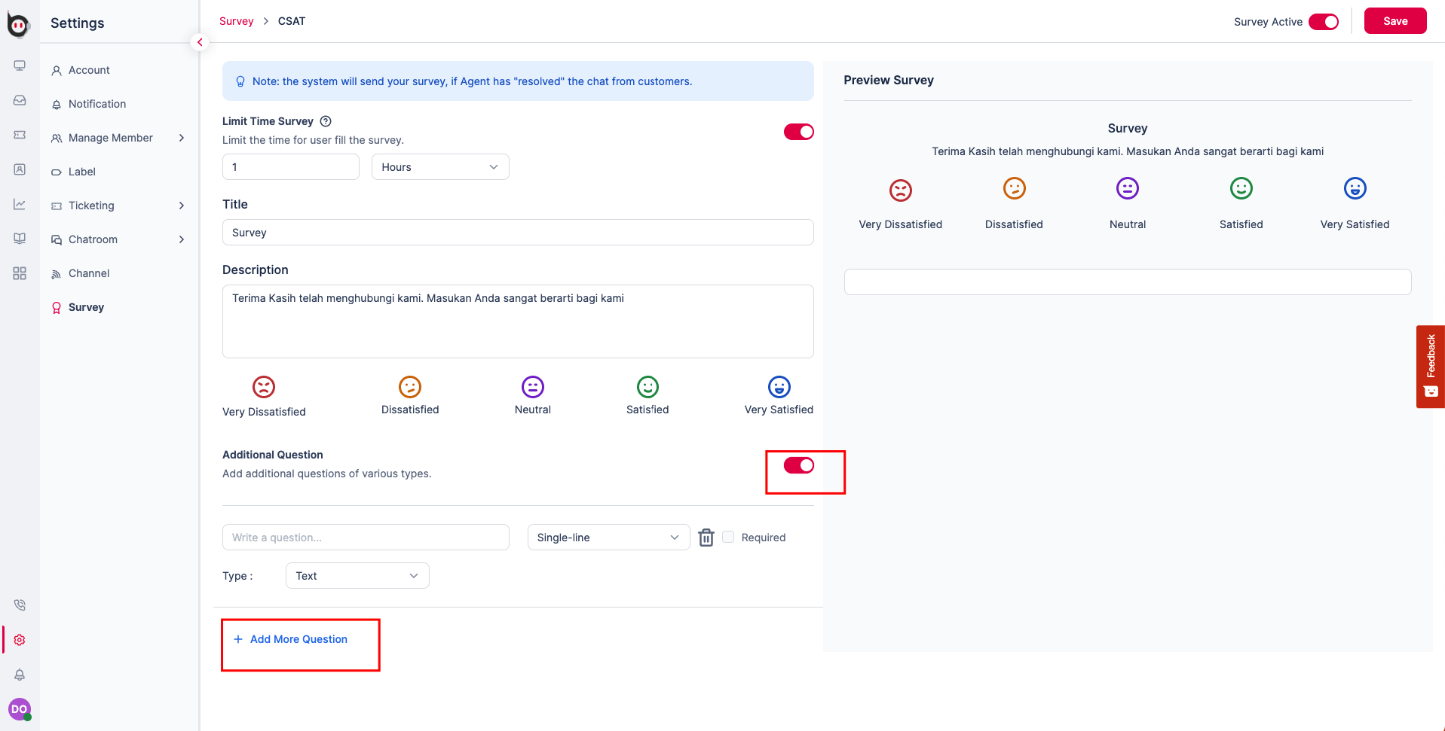Open the Hours time unit dropdown
1445x731 pixels.
point(439,167)
